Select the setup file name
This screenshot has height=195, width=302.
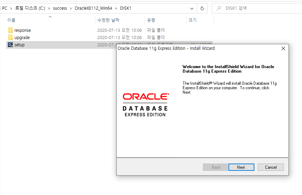19,45
